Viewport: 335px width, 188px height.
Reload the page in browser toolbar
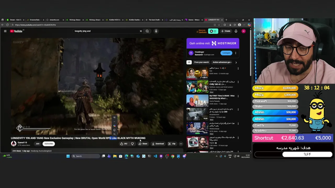coord(7,25)
